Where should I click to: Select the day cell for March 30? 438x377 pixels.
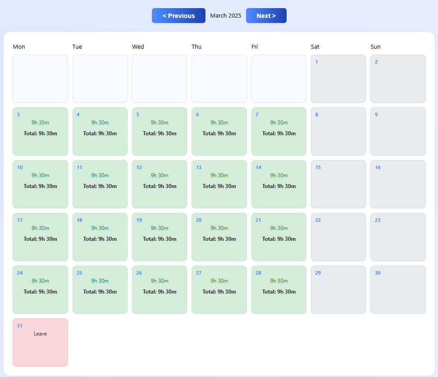pyautogui.click(x=398, y=290)
